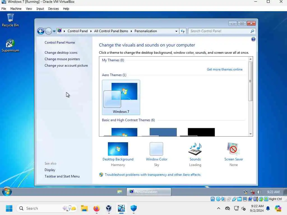This screenshot has width=287, height=215.
Task: Click VirtualBox USB pen-shaped status icon
Action: pos(234,199)
